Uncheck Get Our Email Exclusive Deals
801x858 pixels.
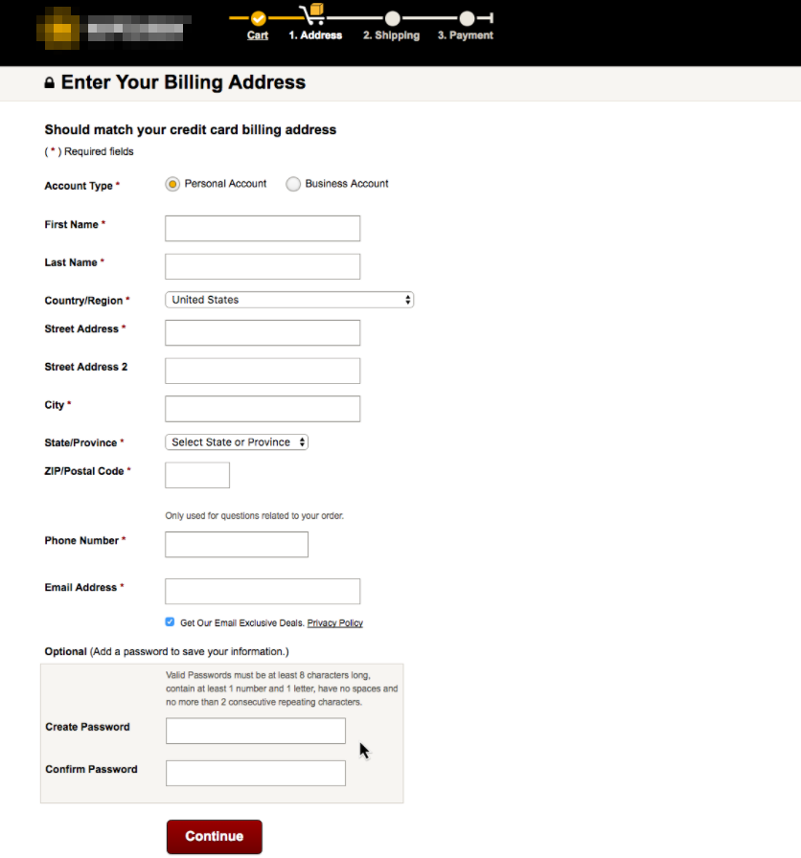pos(170,621)
